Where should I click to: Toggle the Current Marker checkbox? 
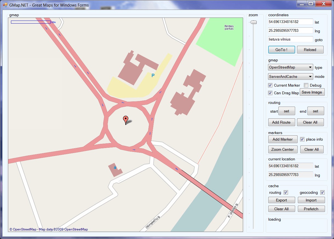(270, 85)
